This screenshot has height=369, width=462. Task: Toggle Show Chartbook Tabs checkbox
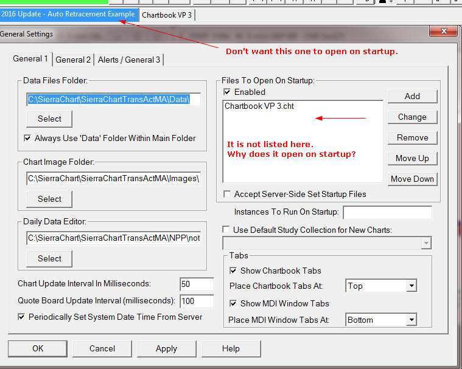coord(233,271)
